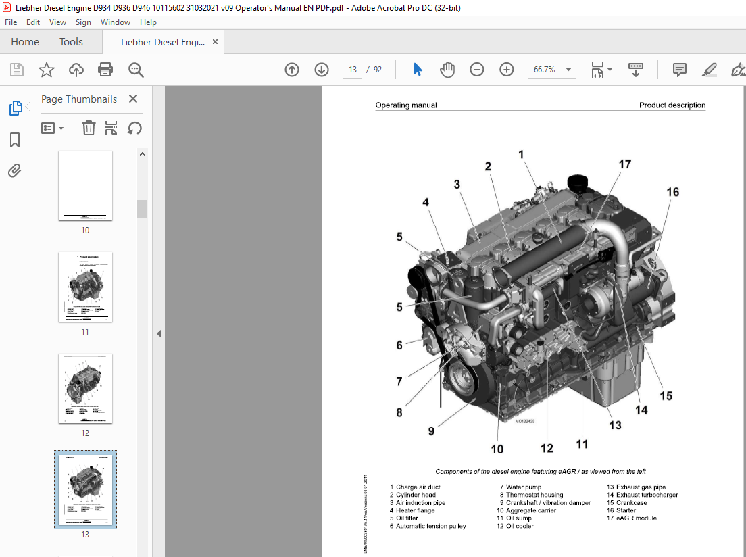Open the View menu

click(x=57, y=22)
